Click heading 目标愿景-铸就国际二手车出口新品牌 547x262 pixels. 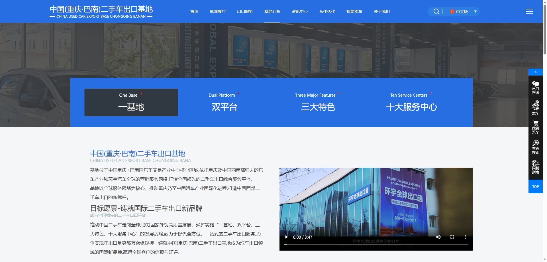pos(146,208)
